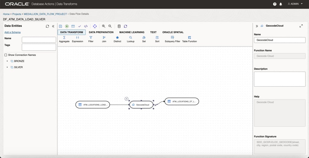The width and height of the screenshot is (309, 158).
Task: Select the Aggregate transform tool
Action: (x=64, y=39)
